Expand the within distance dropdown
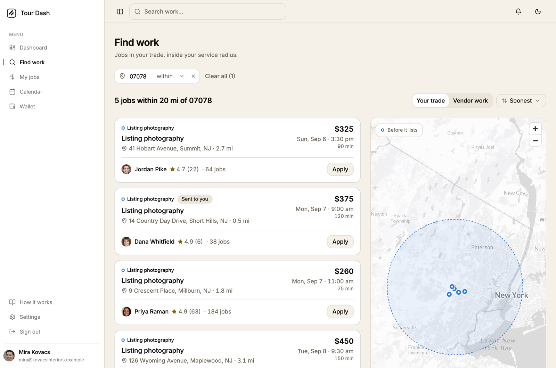556x368 pixels. click(x=170, y=76)
